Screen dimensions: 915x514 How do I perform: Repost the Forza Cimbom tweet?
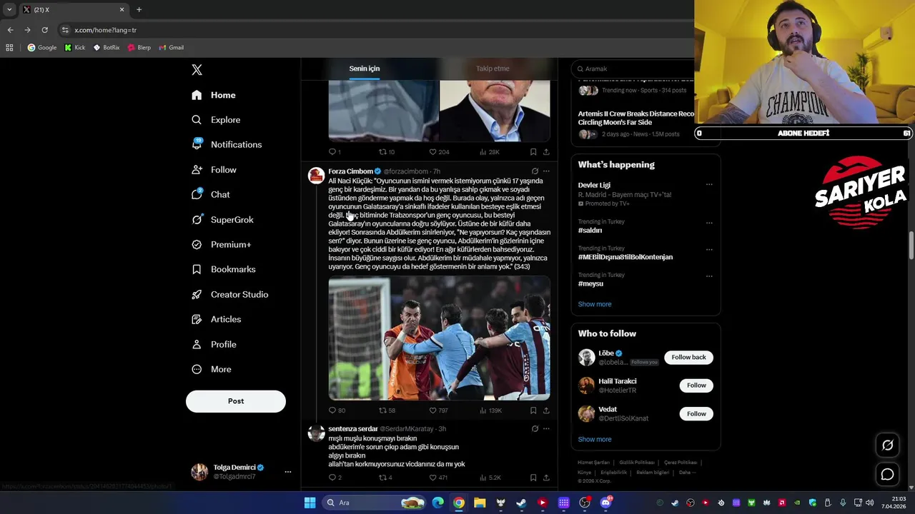pyautogui.click(x=387, y=410)
